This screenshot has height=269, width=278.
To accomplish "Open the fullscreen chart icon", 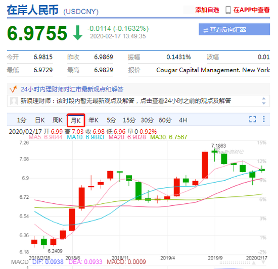I will click(x=252, y=119).
